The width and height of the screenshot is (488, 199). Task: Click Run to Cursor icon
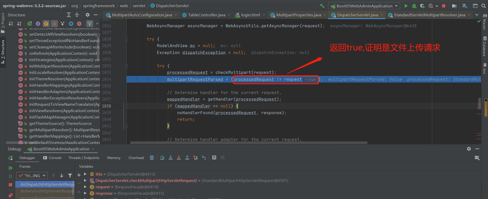pyautogui.click(x=204, y=157)
